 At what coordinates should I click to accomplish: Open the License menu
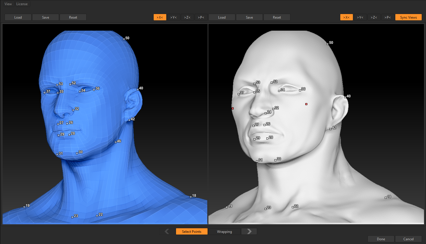click(22, 4)
